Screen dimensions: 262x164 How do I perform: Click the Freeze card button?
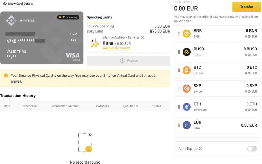(128, 60)
